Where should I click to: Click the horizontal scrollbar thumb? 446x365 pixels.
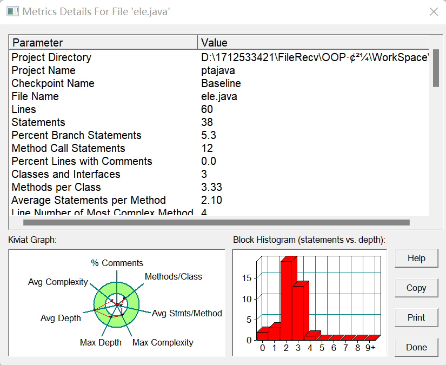click(x=216, y=222)
